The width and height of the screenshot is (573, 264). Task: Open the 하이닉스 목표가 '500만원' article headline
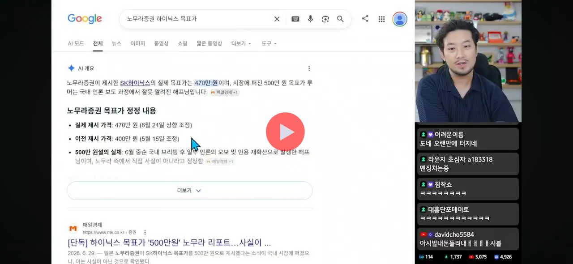click(x=169, y=243)
